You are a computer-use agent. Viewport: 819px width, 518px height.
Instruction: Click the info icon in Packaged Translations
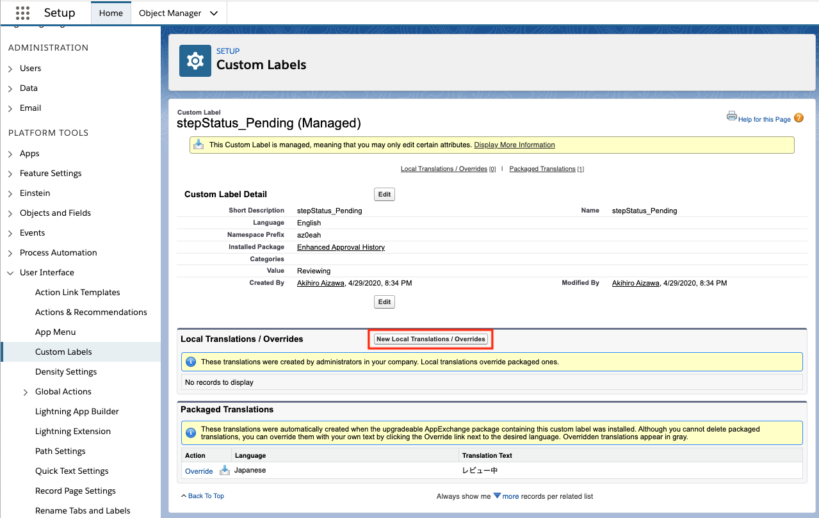[190, 433]
